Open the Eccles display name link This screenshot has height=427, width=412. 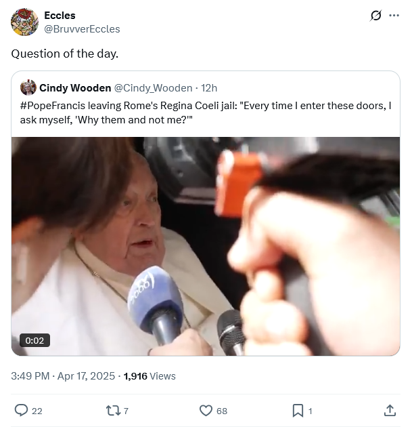60,16
